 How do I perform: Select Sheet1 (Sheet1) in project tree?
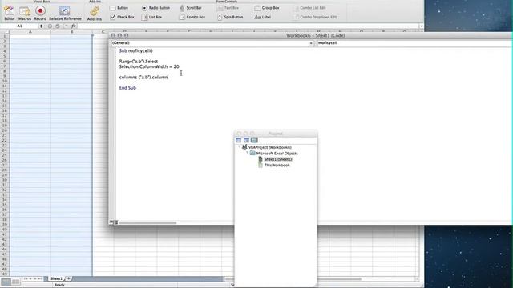coord(278,159)
